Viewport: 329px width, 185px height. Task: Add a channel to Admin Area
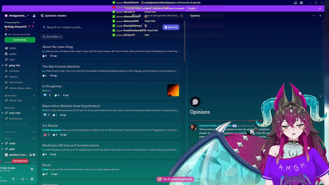(34, 96)
